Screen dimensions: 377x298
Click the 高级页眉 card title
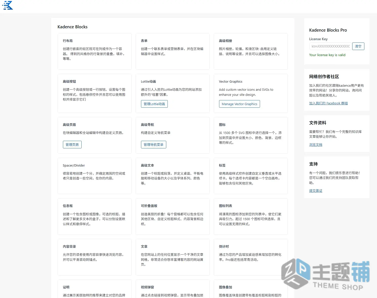coord(69,125)
